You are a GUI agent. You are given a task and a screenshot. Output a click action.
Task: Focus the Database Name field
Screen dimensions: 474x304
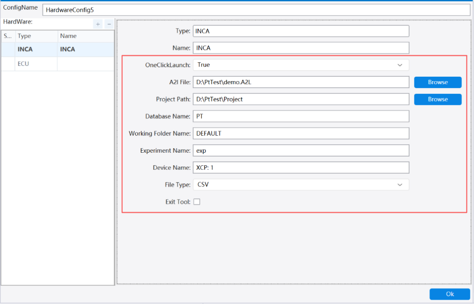pyautogui.click(x=301, y=116)
